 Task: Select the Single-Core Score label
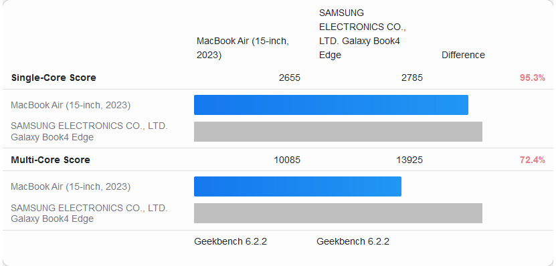coord(54,78)
